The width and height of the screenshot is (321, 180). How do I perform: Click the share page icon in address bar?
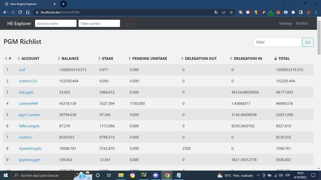pyautogui.click(x=224, y=12)
